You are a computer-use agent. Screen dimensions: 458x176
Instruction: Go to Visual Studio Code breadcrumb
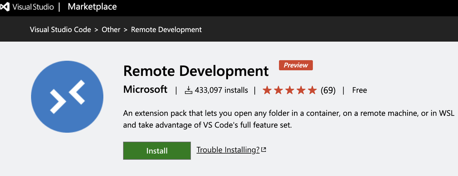point(60,30)
